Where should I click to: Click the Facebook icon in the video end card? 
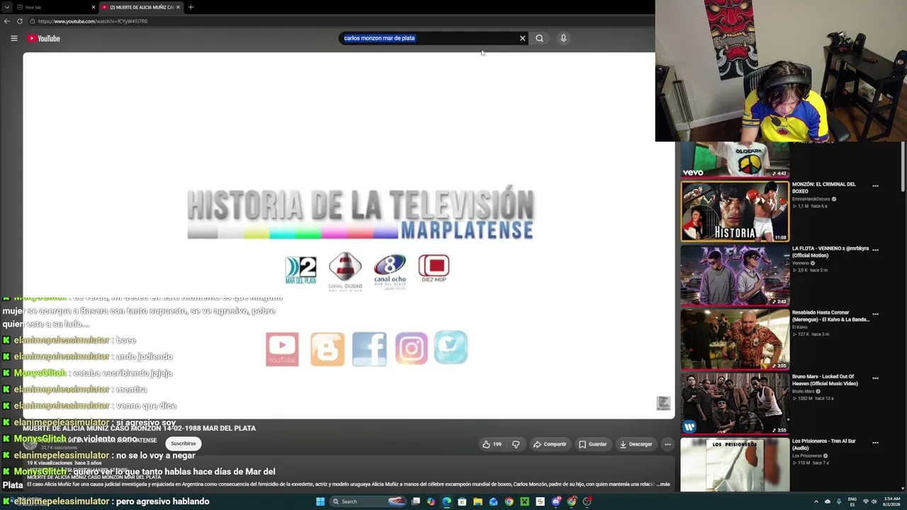tap(369, 348)
